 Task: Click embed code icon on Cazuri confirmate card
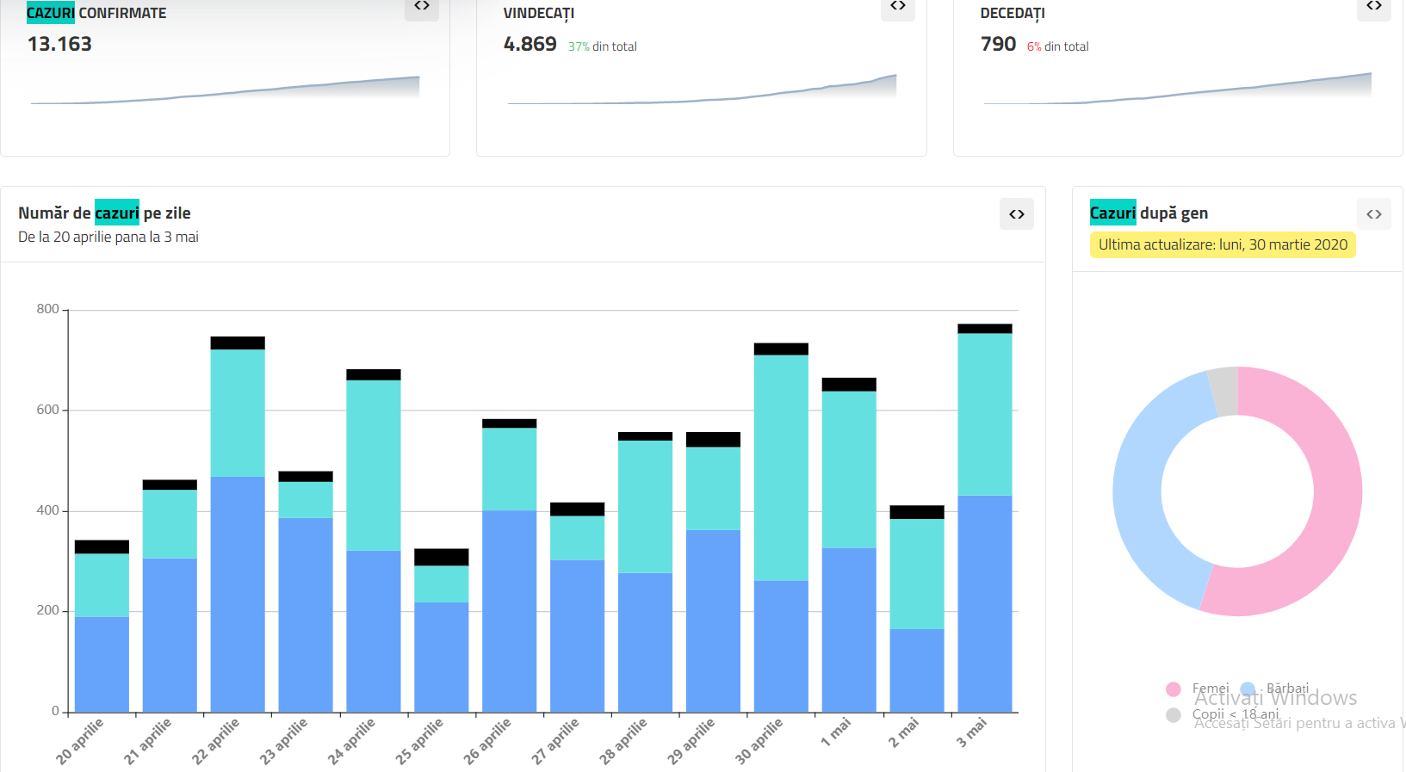tap(422, 7)
